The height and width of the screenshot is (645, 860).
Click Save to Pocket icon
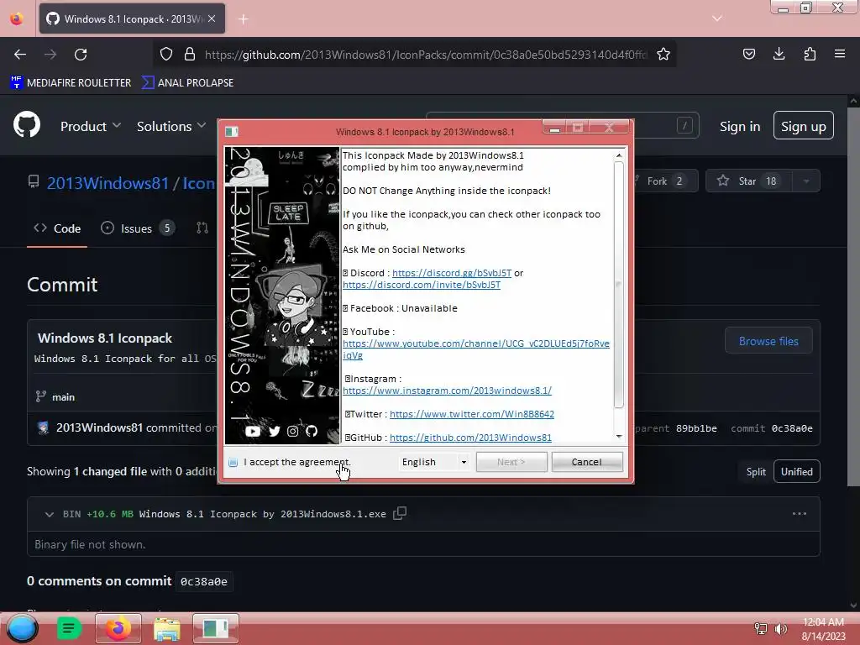[748, 54]
